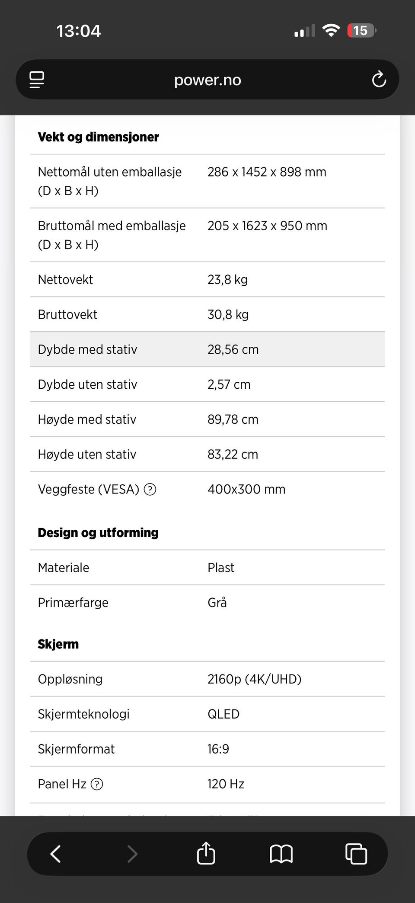Tap the Skjerm section heading
This screenshot has height=903, width=415.
point(58,644)
